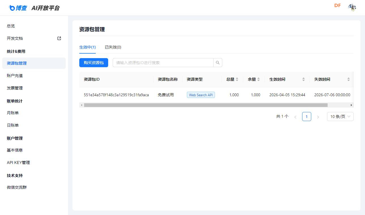The image size is (365, 215).
Task: Click the user avatar in top right
Action: coord(352,8)
